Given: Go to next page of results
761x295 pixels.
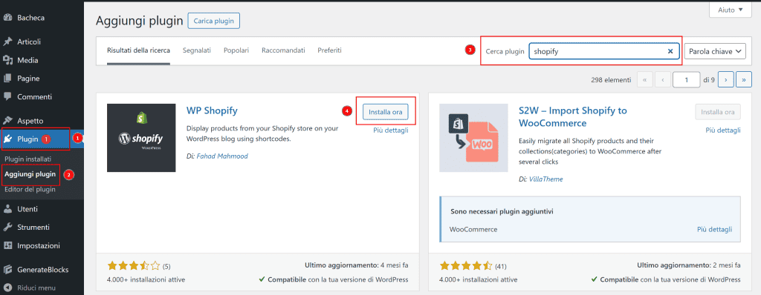Looking at the screenshot, I should (x=725, y=80).
